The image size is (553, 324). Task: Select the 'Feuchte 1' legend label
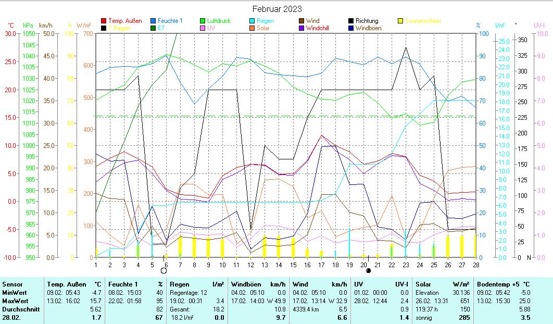pos(170,21)
